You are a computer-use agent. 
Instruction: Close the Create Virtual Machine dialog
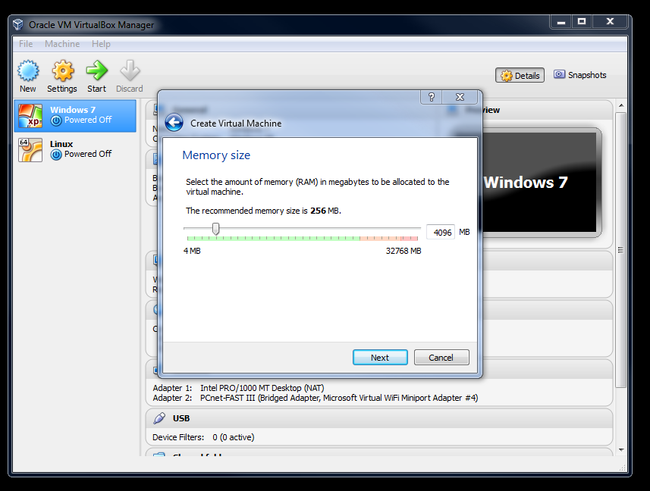click(460, 97)
